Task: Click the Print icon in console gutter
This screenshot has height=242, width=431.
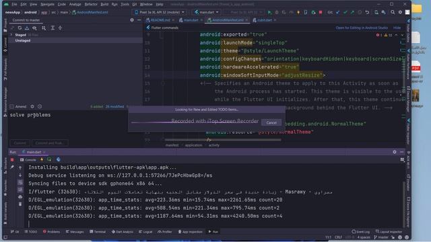Action: tap(20, 197)
